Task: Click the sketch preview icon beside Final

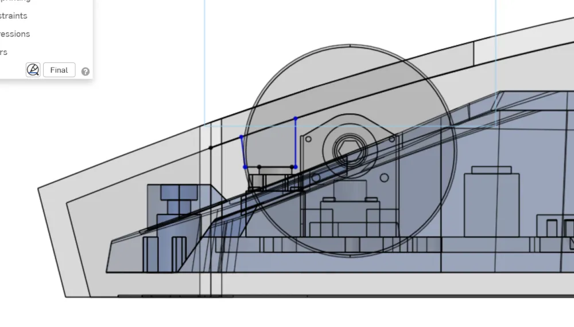Action: (33, 70)
